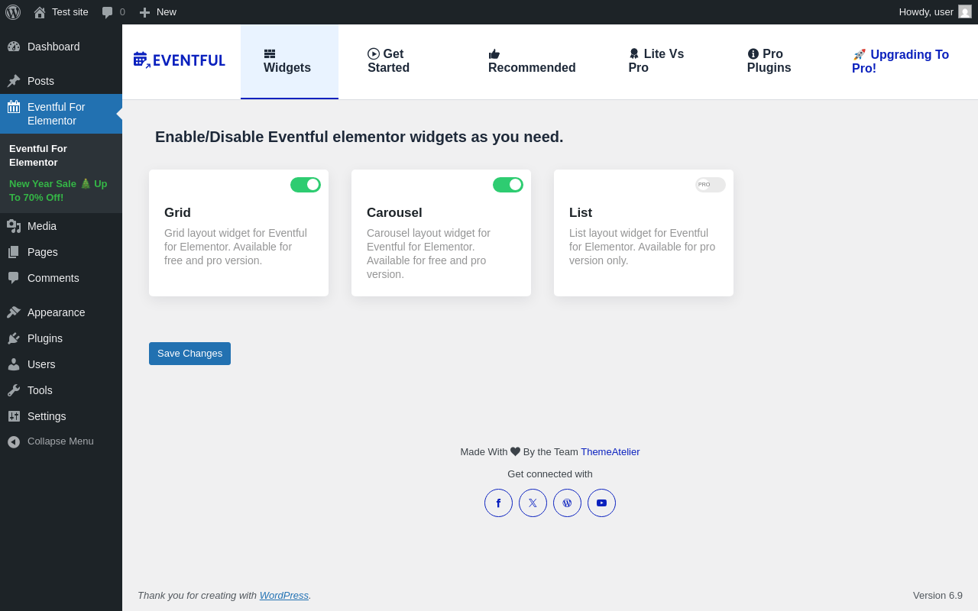Switch to the Widgets tab
This screenshot has width=978, height=611.
pyautogui.click(x=290, y=61)
